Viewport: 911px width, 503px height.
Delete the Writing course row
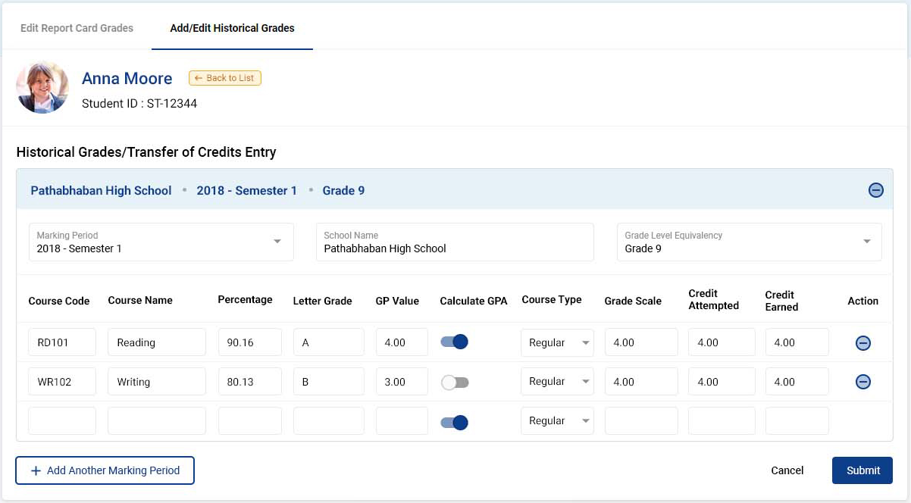point(862,382)
